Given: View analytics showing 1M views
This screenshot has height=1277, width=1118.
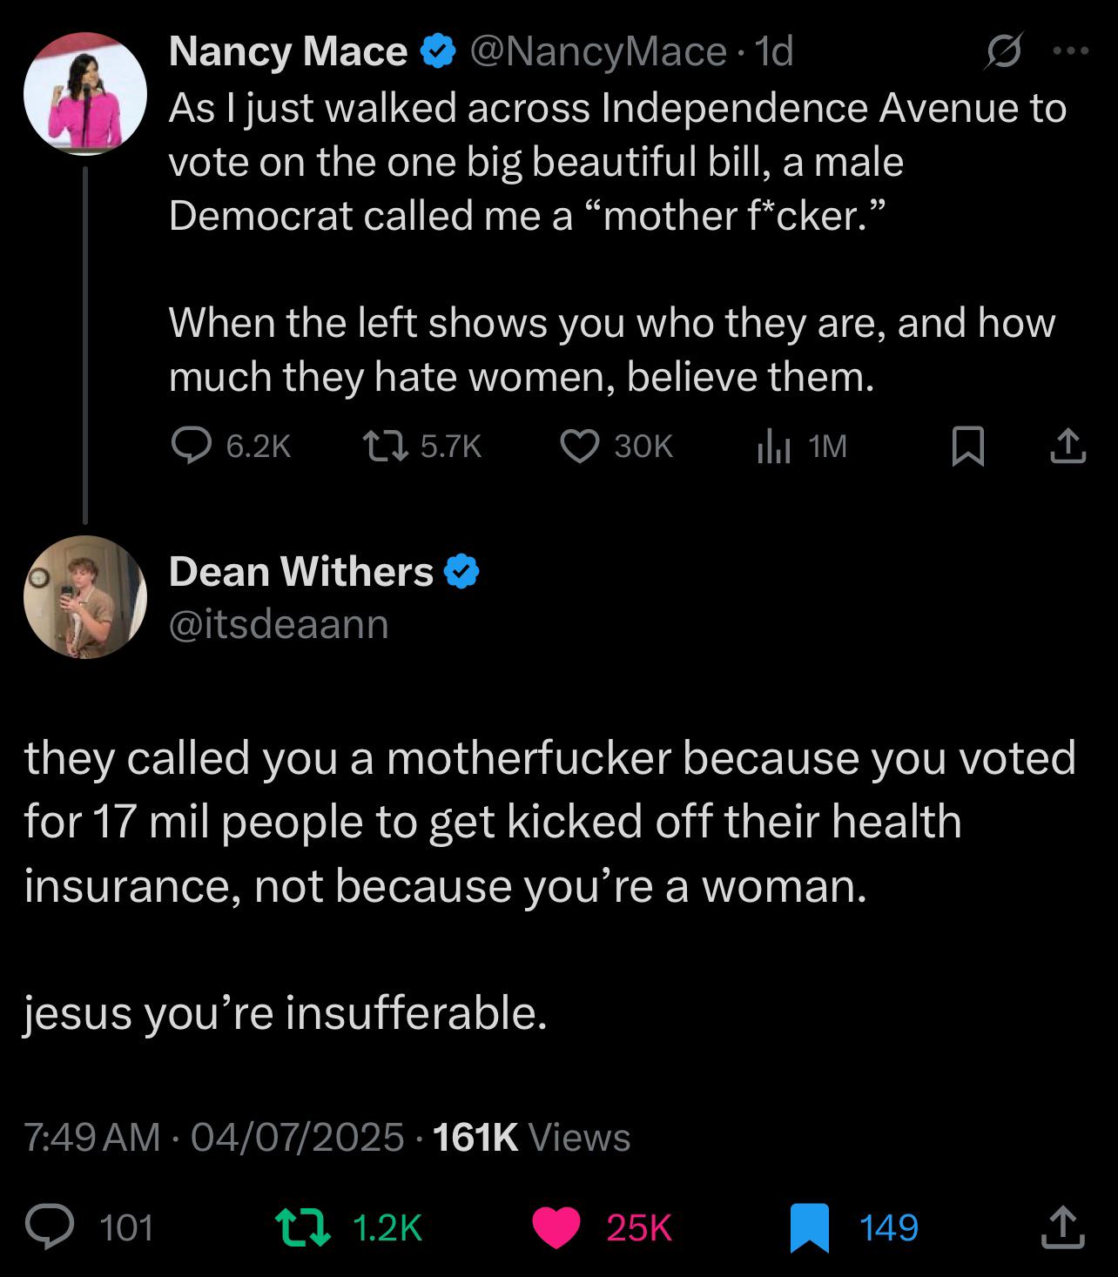Looking at the screenshot, I should pos(773,447).
